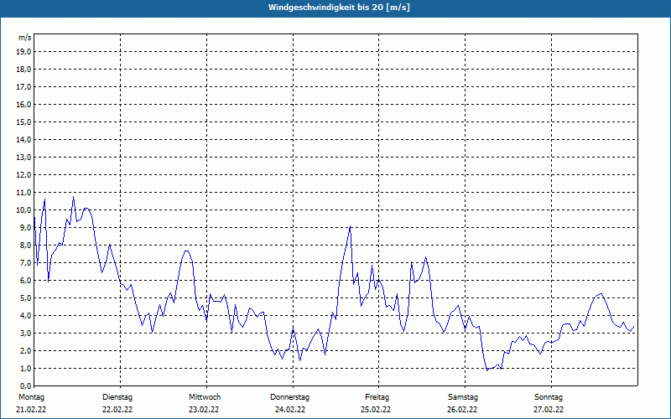Select the 1,0 y-axis value
Screen dimensions: 671x419
pyautogui.click(x=26, y=368)
